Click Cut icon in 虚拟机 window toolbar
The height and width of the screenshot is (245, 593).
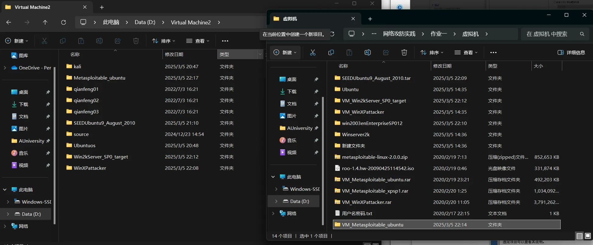tap(313, 52)
